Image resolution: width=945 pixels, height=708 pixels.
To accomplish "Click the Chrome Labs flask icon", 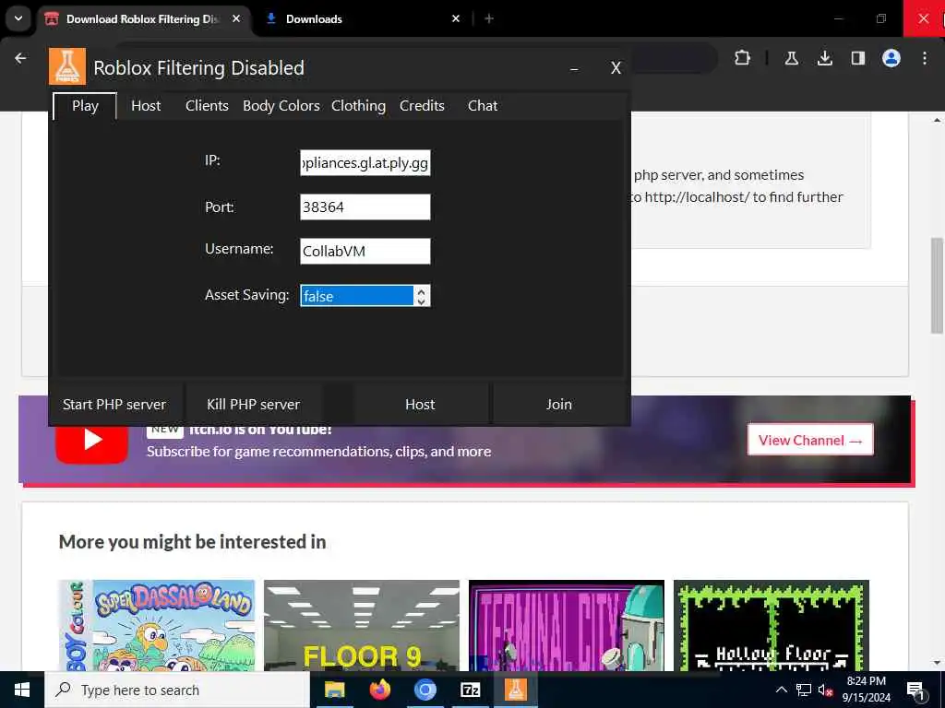I will point(792,58).
